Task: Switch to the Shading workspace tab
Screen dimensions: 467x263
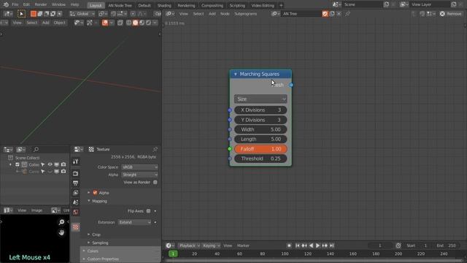Action: [164, 5]
